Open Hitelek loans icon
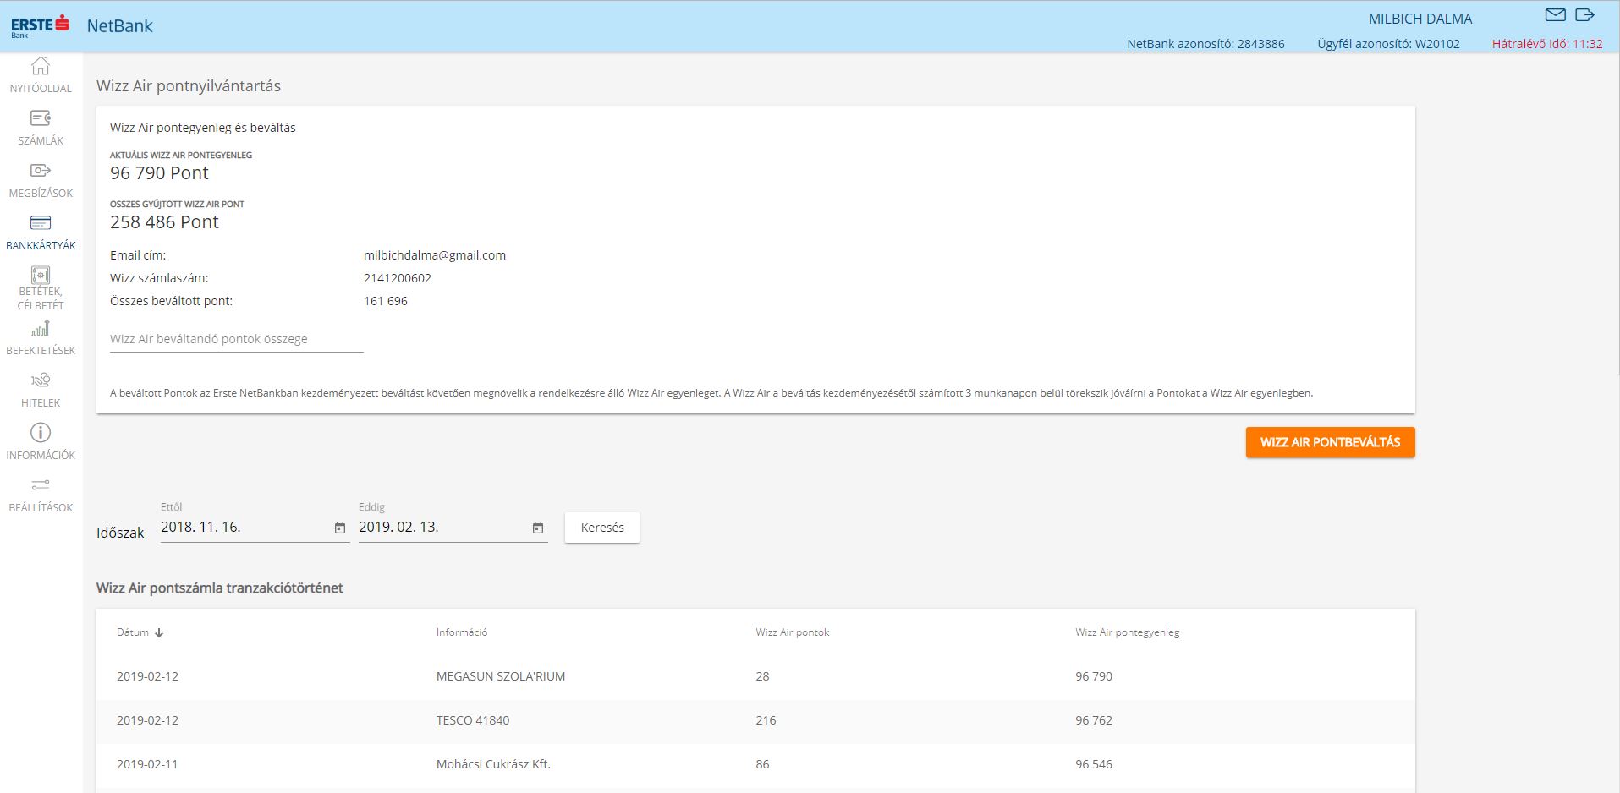 coord(41,380)
